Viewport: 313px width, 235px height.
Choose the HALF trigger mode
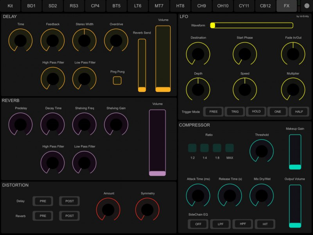(299, 111)
